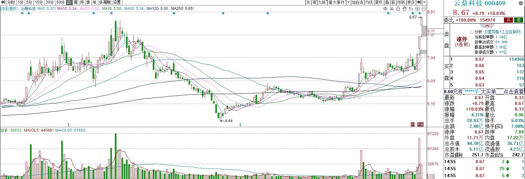This screenshot has height=179, width=525.
Task: Zoom in with the plus circle icon
Action: point(417,9)
